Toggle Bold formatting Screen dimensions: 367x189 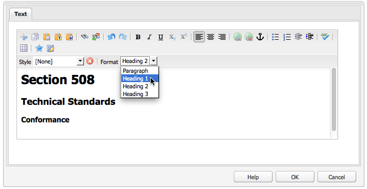(138, 37)
